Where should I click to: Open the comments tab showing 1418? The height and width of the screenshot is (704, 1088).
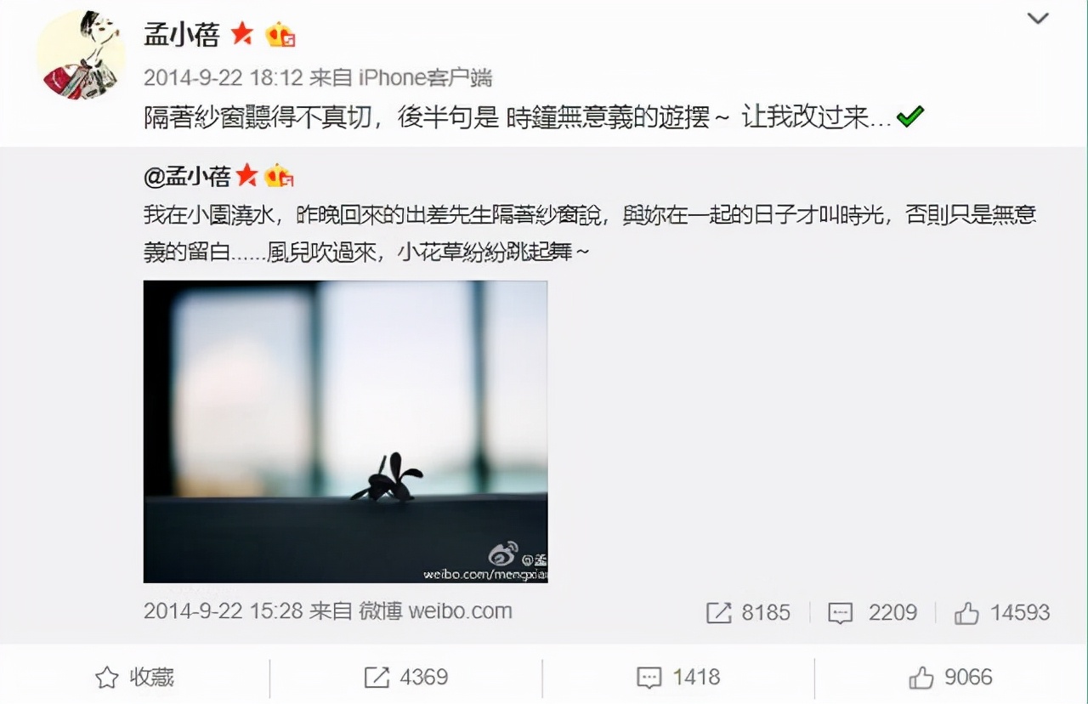click(x=678, y=677)
